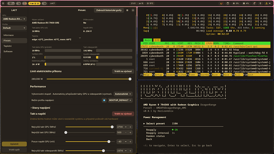Click the weather 15°C widget
Screen dimensions: 274x154
(x=150, y=3)
